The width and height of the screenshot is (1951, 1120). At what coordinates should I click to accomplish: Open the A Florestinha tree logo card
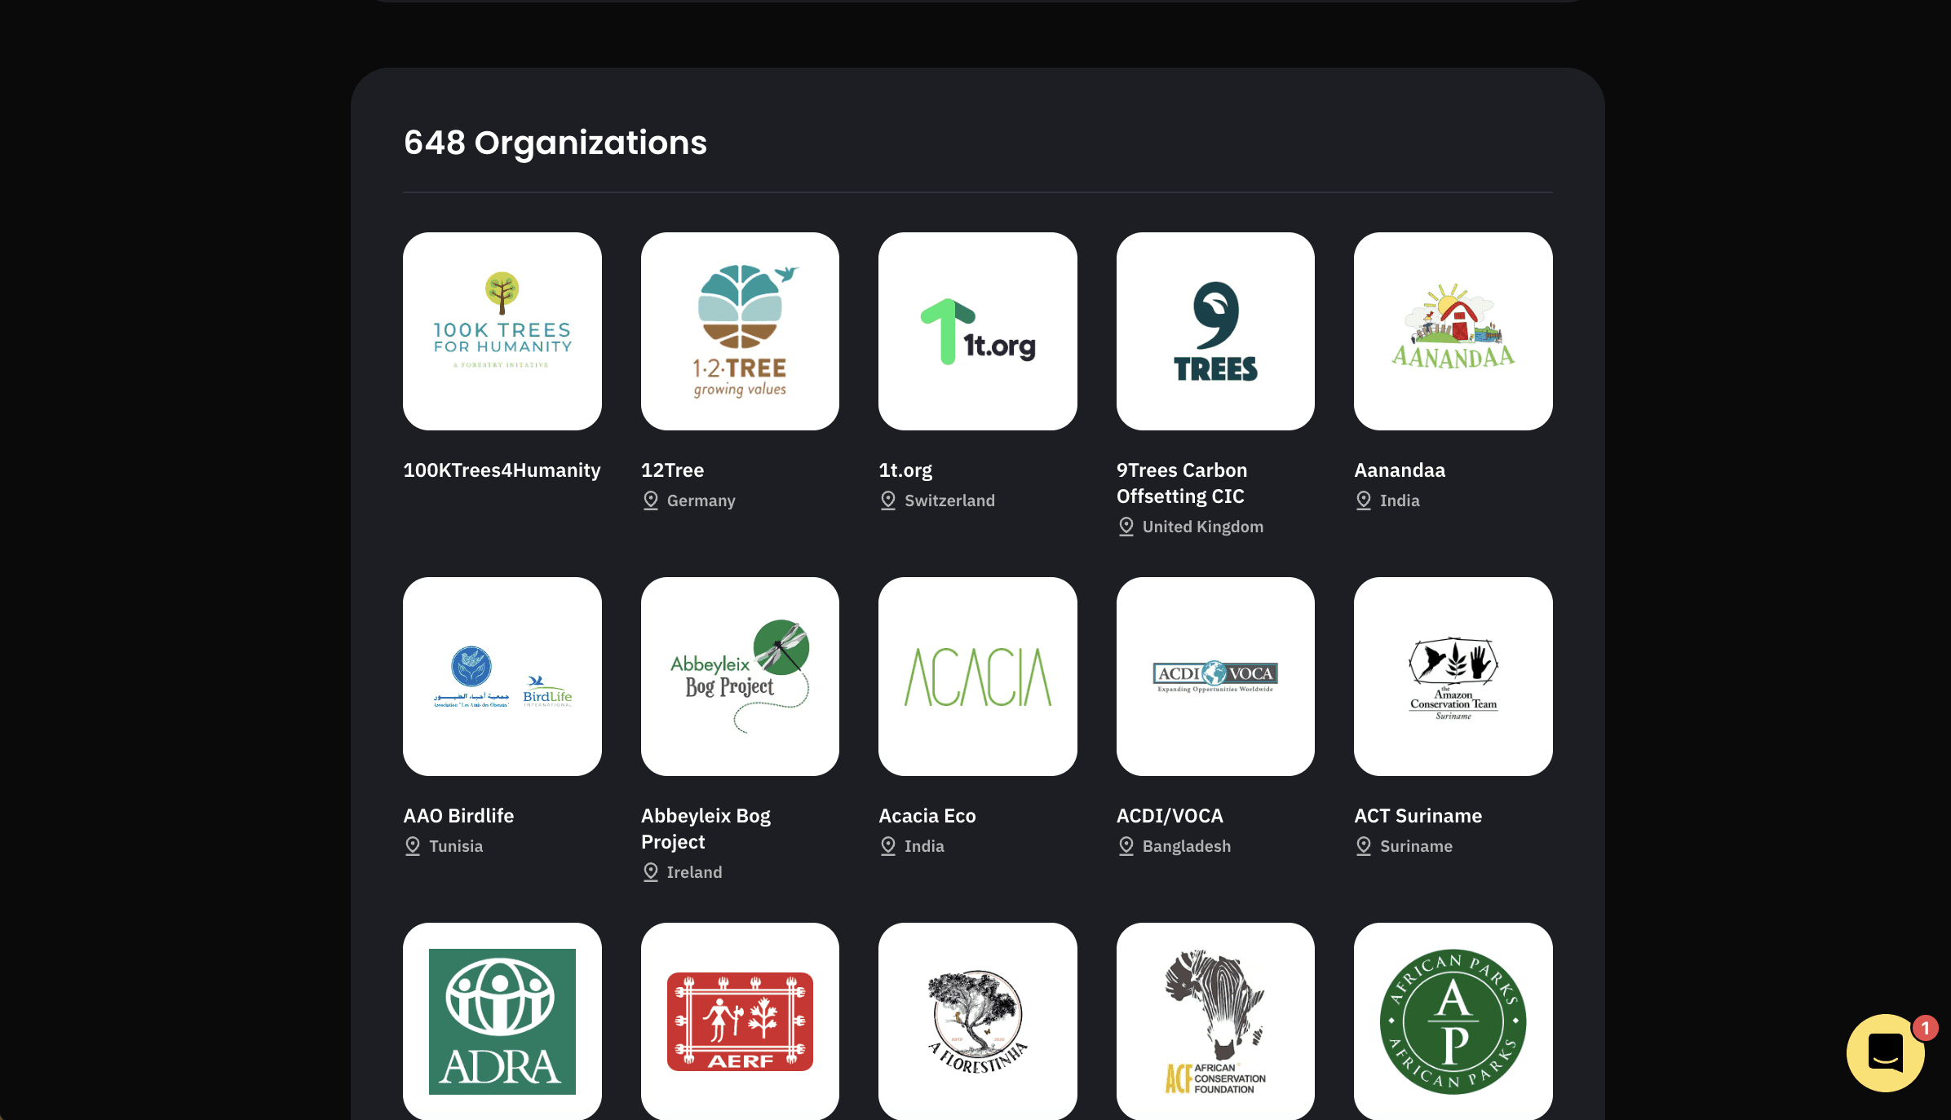[978, 1021]
